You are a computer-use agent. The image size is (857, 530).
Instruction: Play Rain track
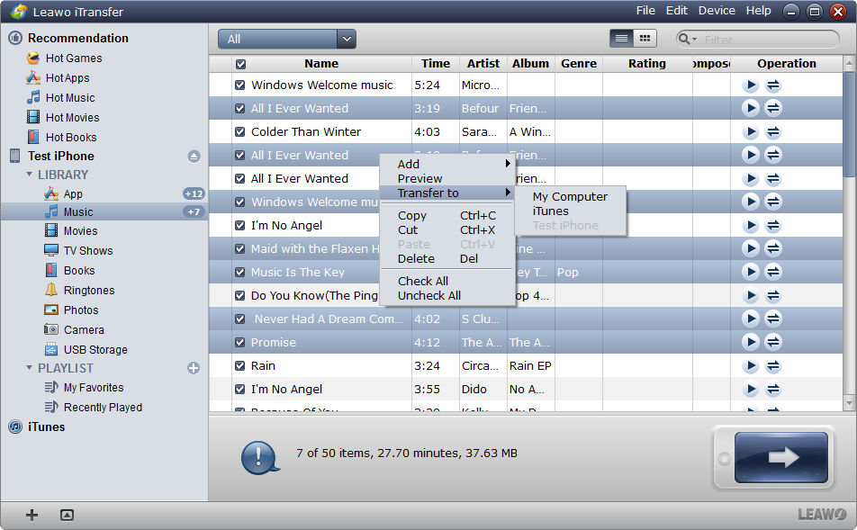click(751, 365)
